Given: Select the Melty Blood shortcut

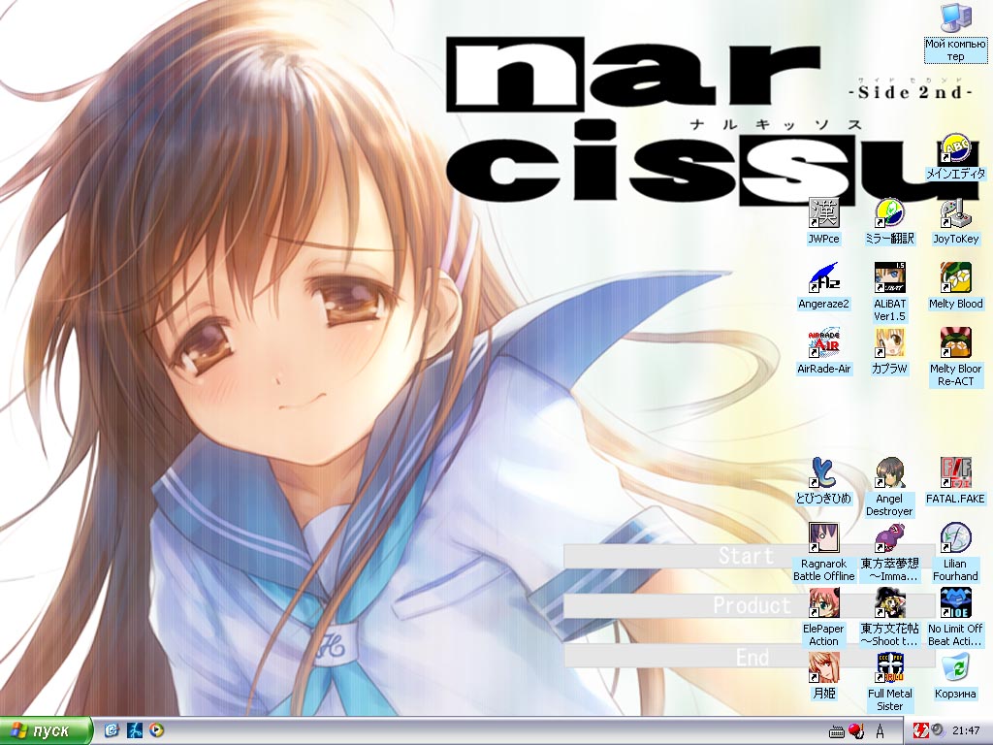Looking at the screenshot, I should pos(955,286).
